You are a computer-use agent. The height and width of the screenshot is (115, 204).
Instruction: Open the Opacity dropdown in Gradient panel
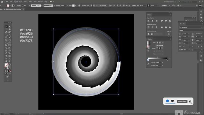pos(162,63)
